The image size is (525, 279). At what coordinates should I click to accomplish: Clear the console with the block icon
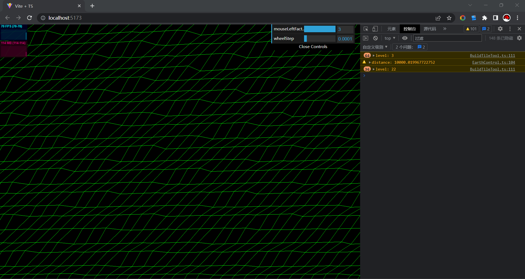pyautogui.click(x=375, y=38)
